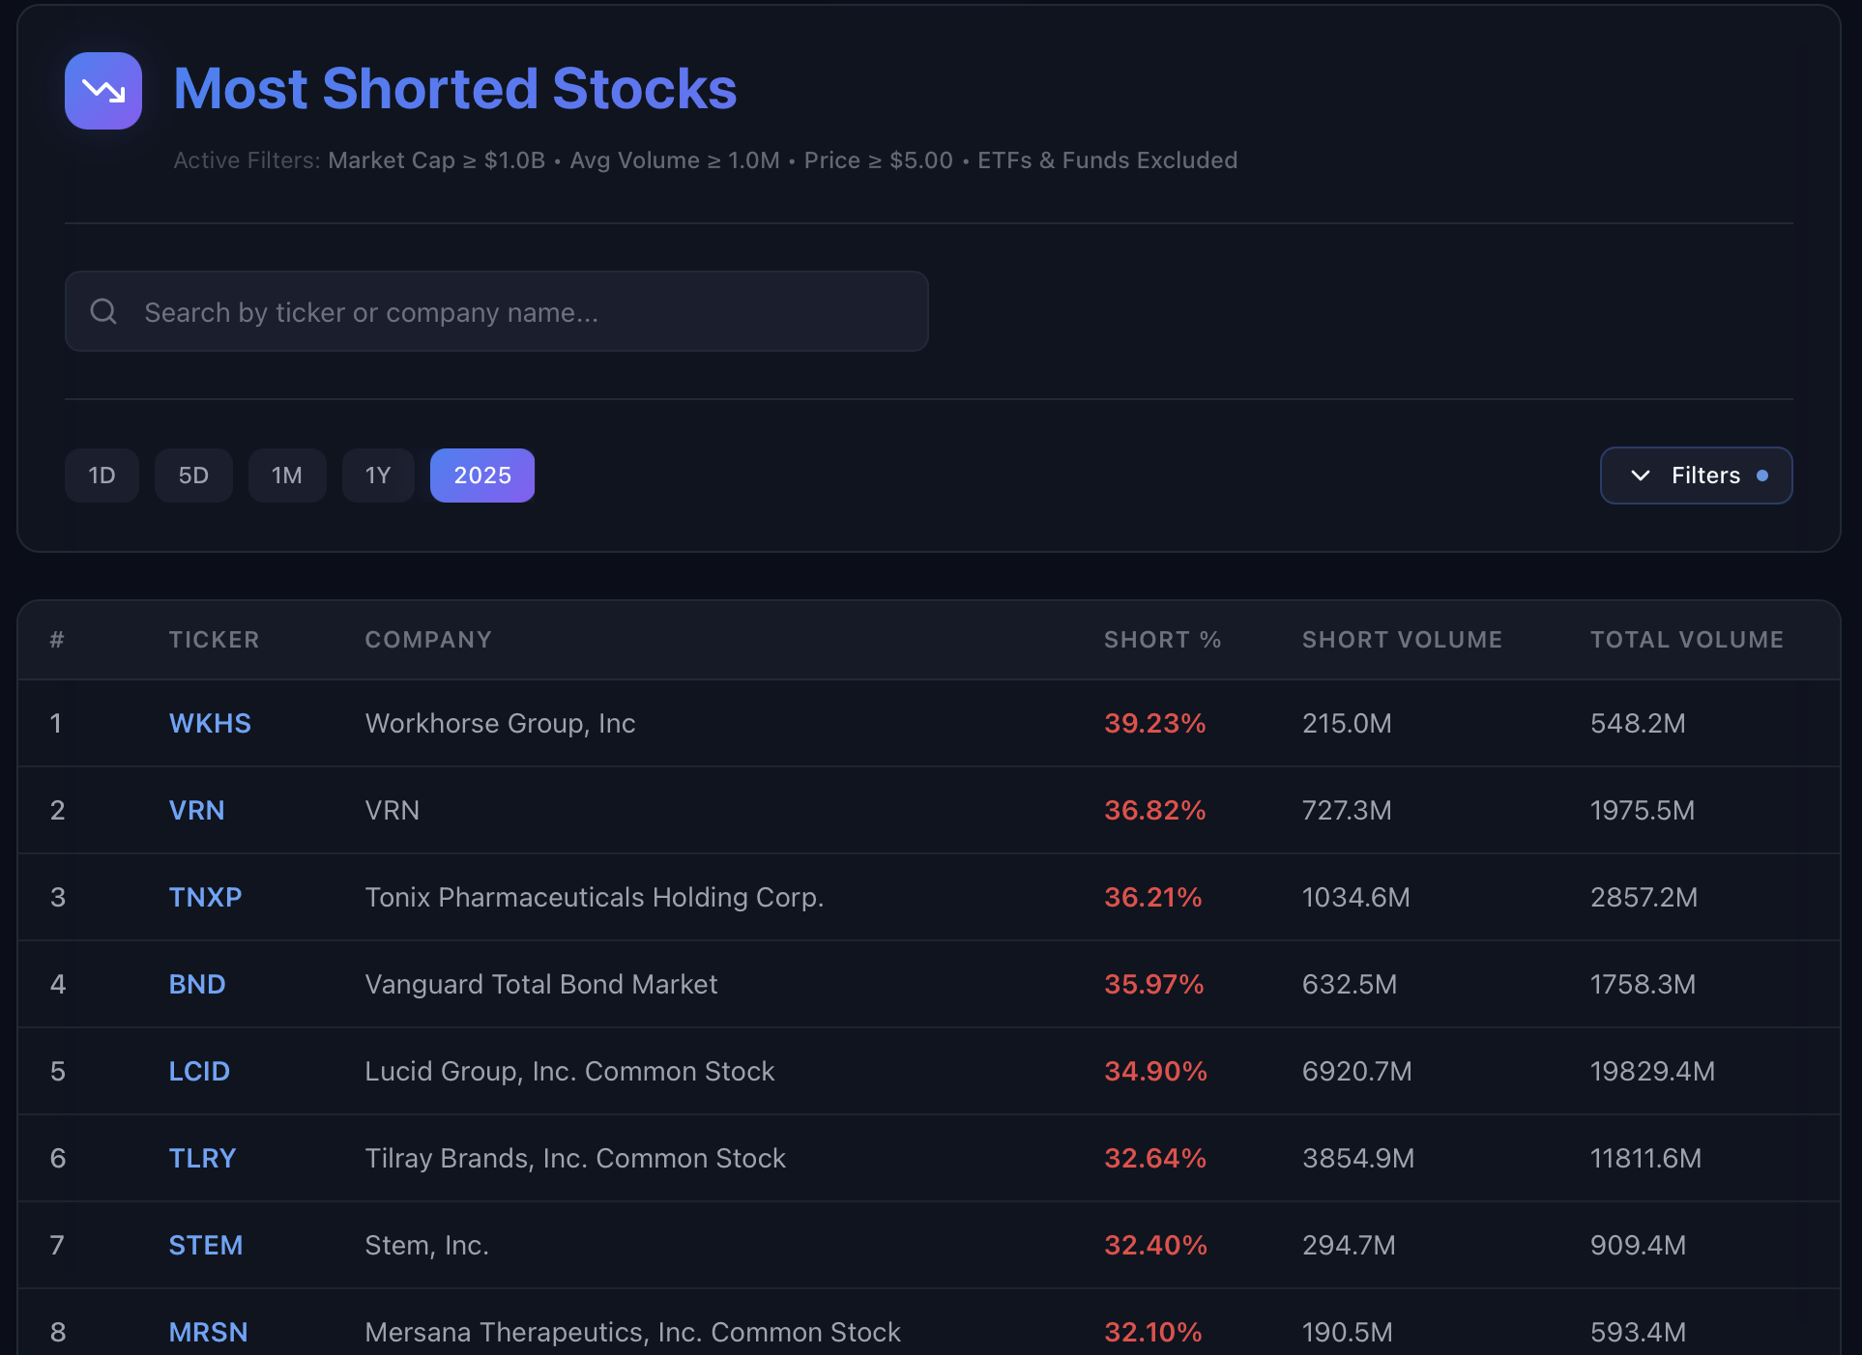This screenshot has width=1862, height=1355.
Task: Click the magnifier search icon
Action: point(103,311)
